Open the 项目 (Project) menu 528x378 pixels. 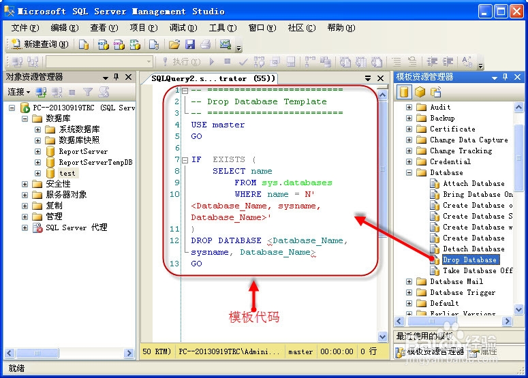(x=144, y=28)
